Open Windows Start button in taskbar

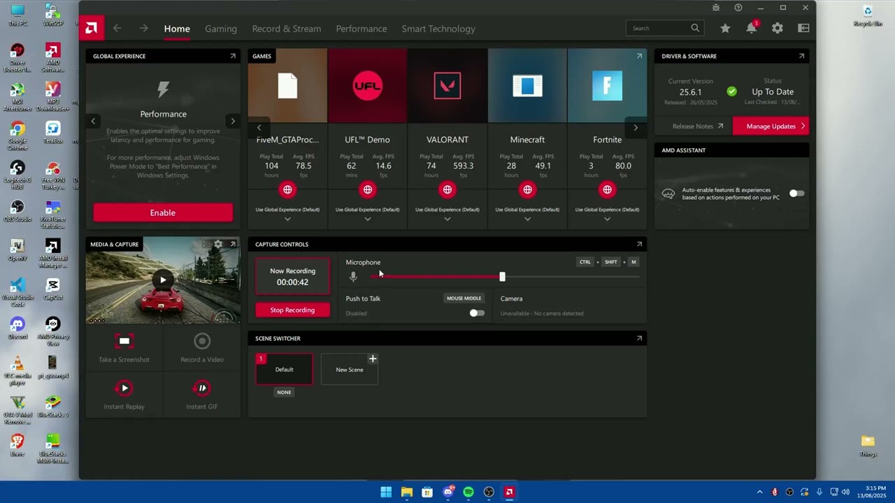tap(386, 492)
